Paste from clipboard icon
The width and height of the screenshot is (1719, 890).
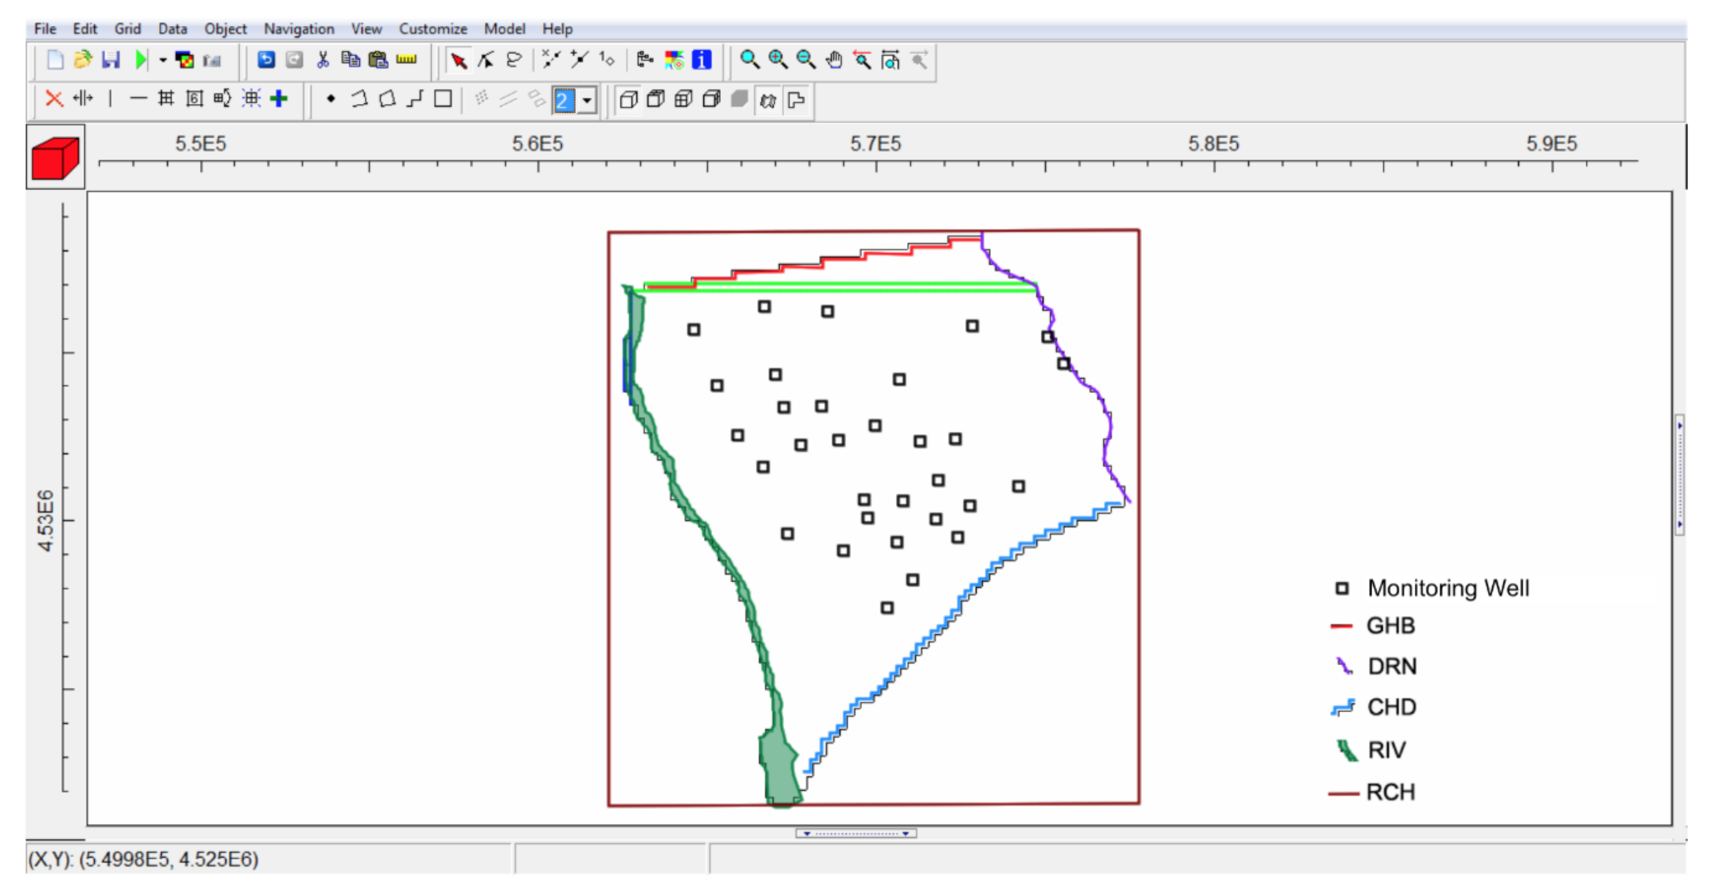tap(379, 60)
